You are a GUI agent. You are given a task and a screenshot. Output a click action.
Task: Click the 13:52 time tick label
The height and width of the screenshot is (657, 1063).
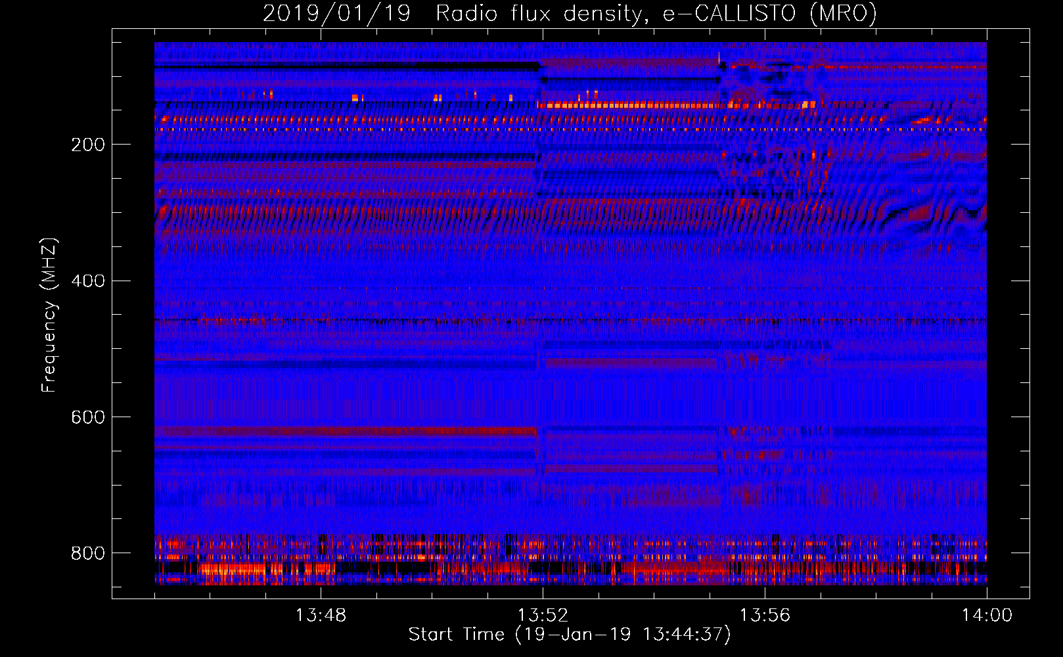[x=543, y=616]
